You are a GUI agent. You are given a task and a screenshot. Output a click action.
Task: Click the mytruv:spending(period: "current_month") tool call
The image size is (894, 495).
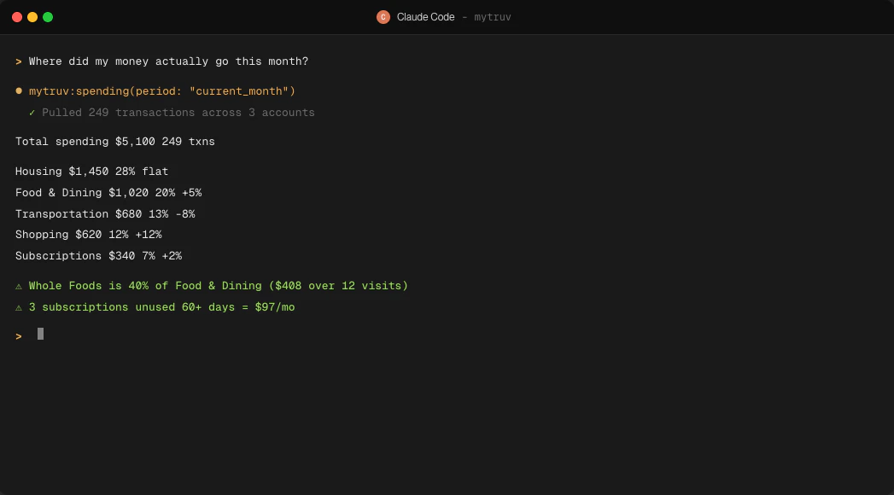[x=162, y=91]
